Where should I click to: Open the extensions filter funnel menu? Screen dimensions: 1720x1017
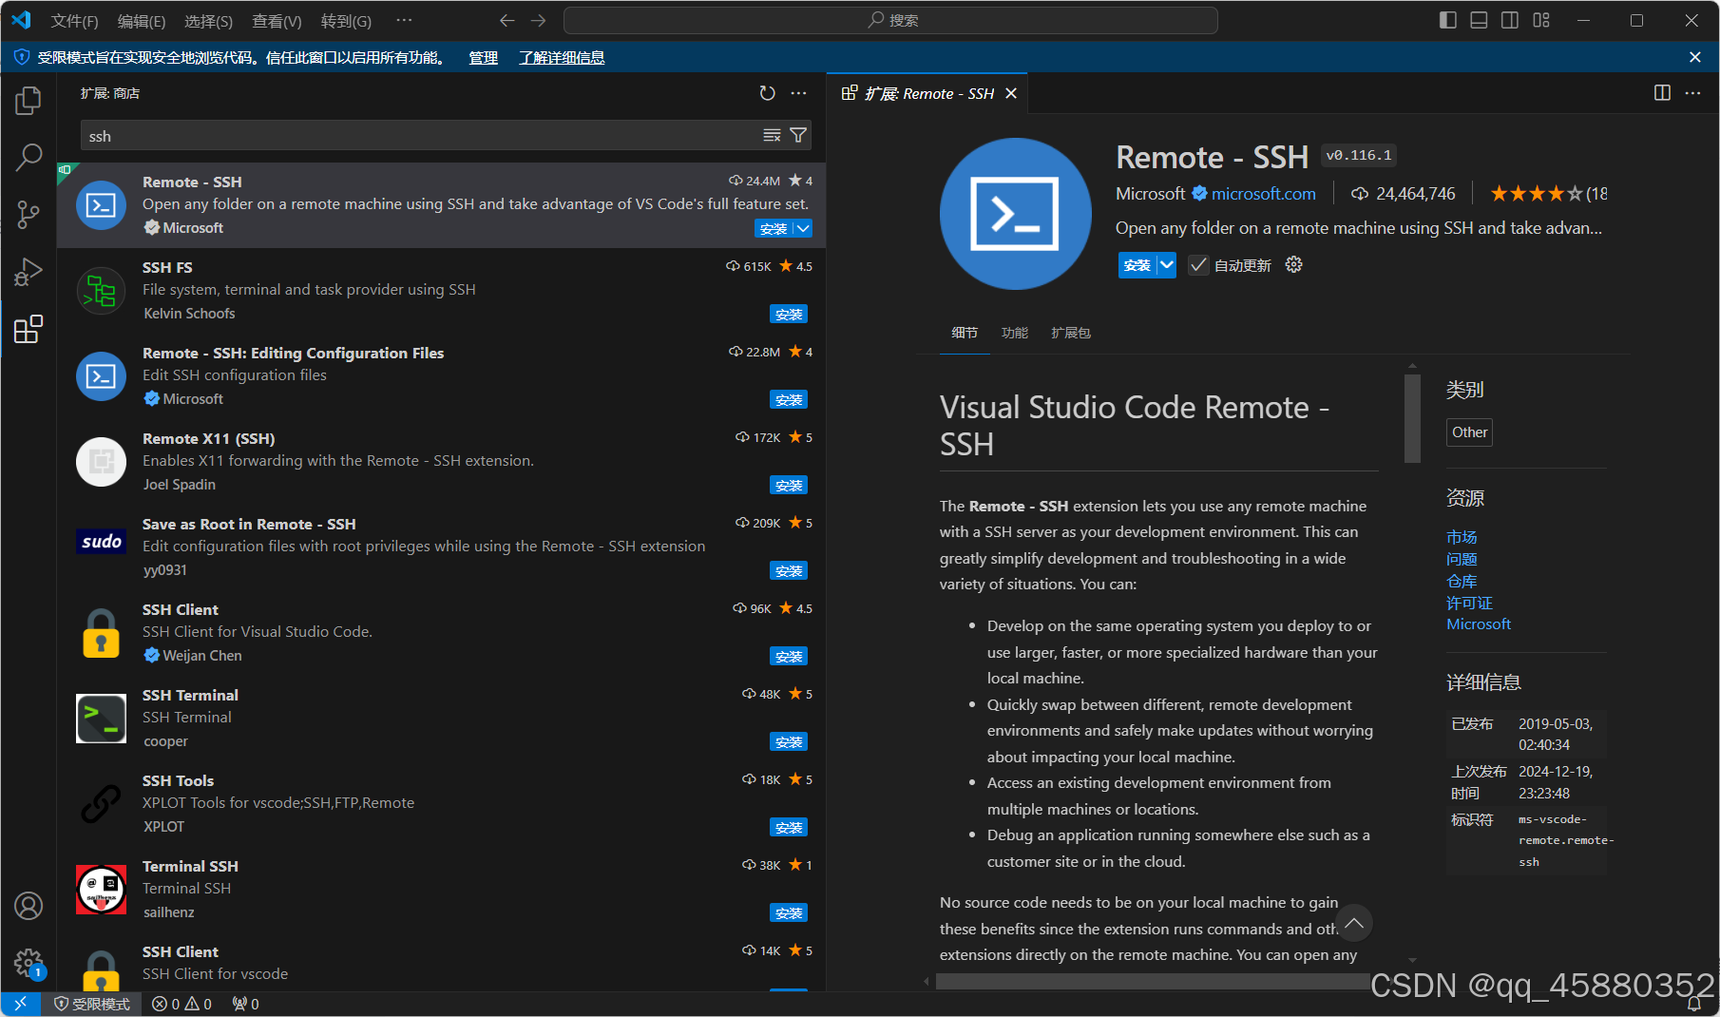(x=798, y=135)
